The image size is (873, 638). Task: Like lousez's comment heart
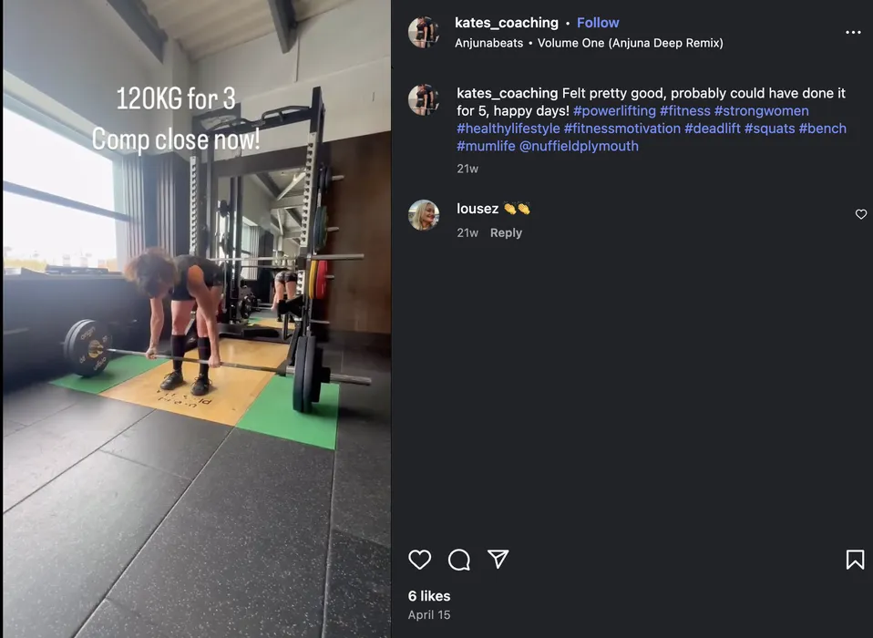pos(861,214)
